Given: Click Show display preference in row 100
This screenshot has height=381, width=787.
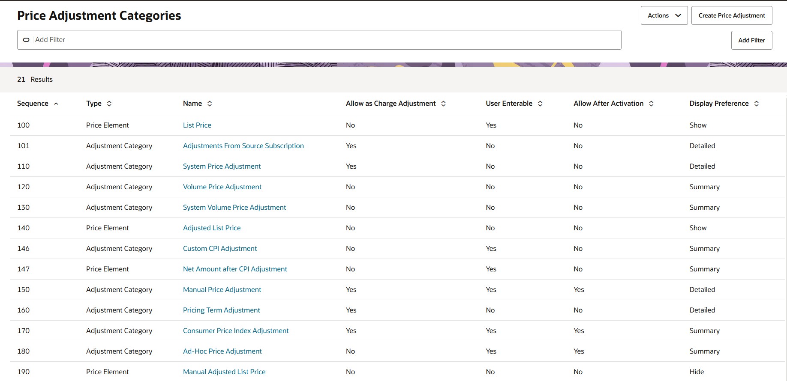Looking at the screenshot, I should (x=698, y=125).
